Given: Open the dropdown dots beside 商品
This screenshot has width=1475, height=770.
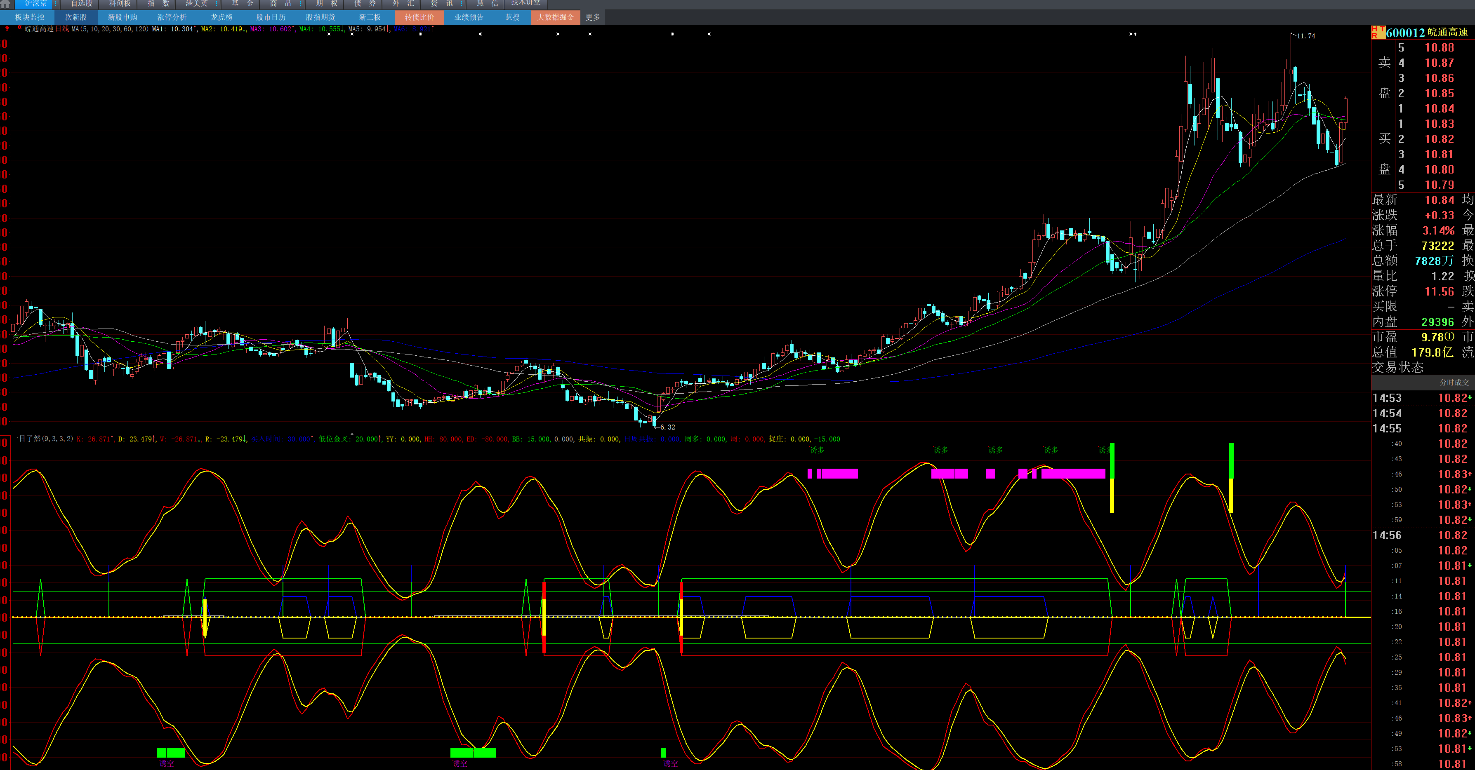Looking at the screenshot, I should [301, 3].
